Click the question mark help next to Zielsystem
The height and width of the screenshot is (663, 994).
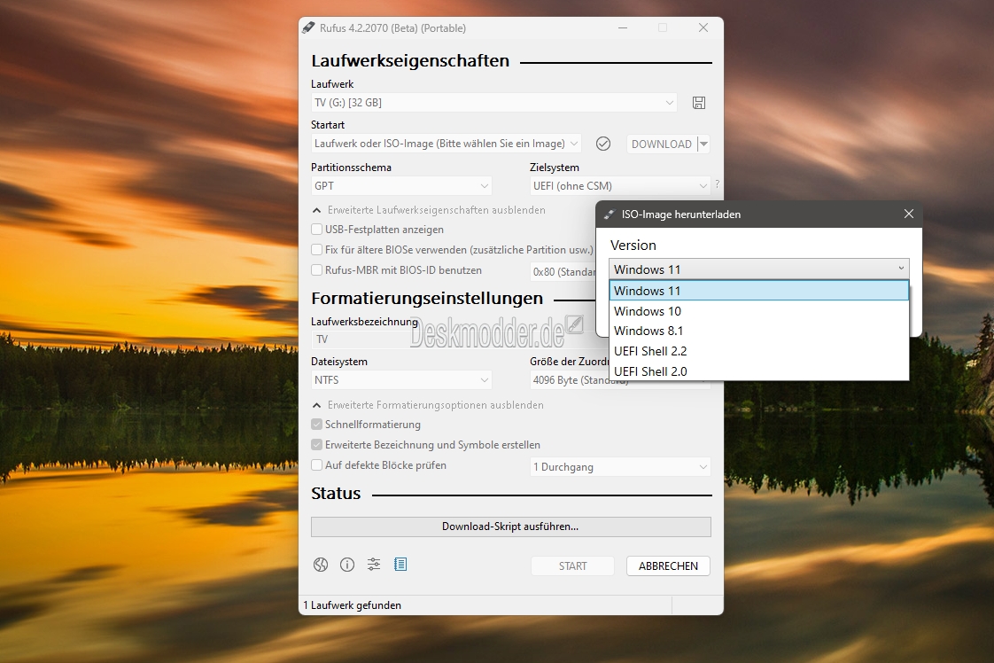point(717,184)
